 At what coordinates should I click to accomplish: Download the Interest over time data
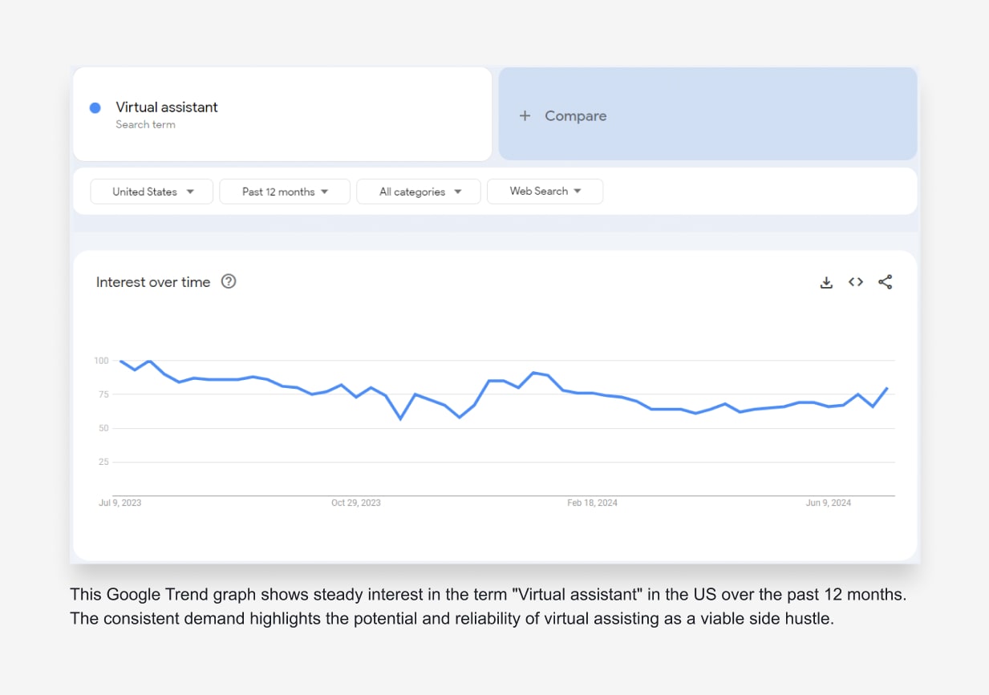click(x=826, y=282)
